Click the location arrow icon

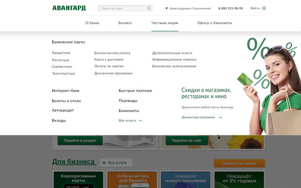pos(166,8)
